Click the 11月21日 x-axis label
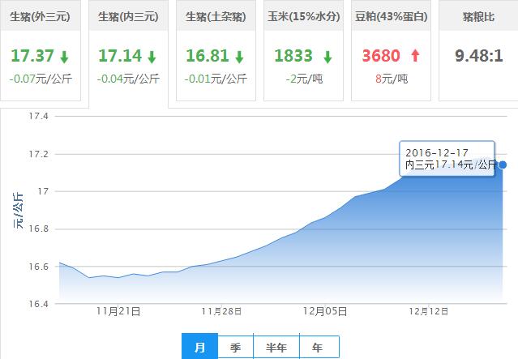This screenshot has height=359, width=518. coord(118,311)
